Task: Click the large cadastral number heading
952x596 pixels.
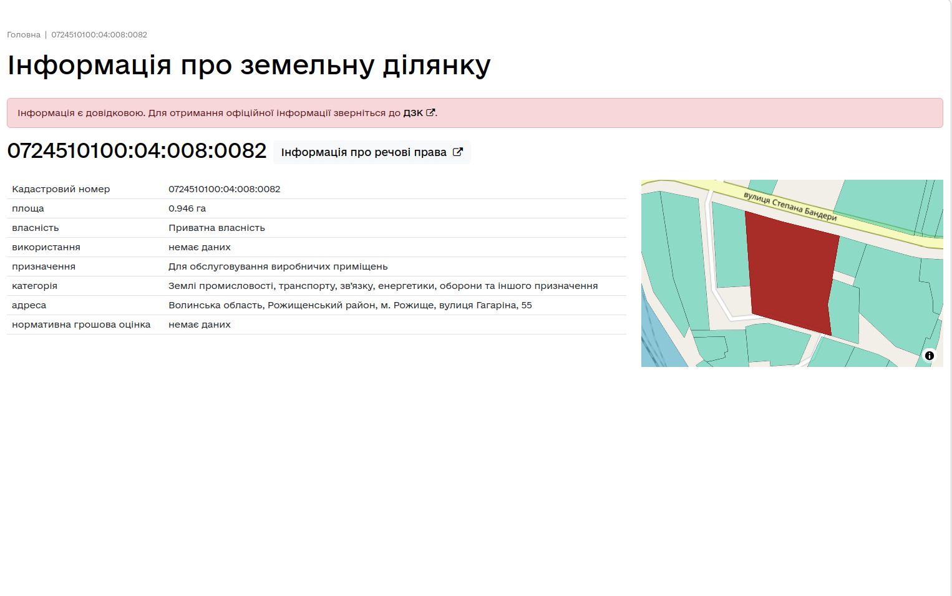Action: pyautogui.click(x=137, y=151)
